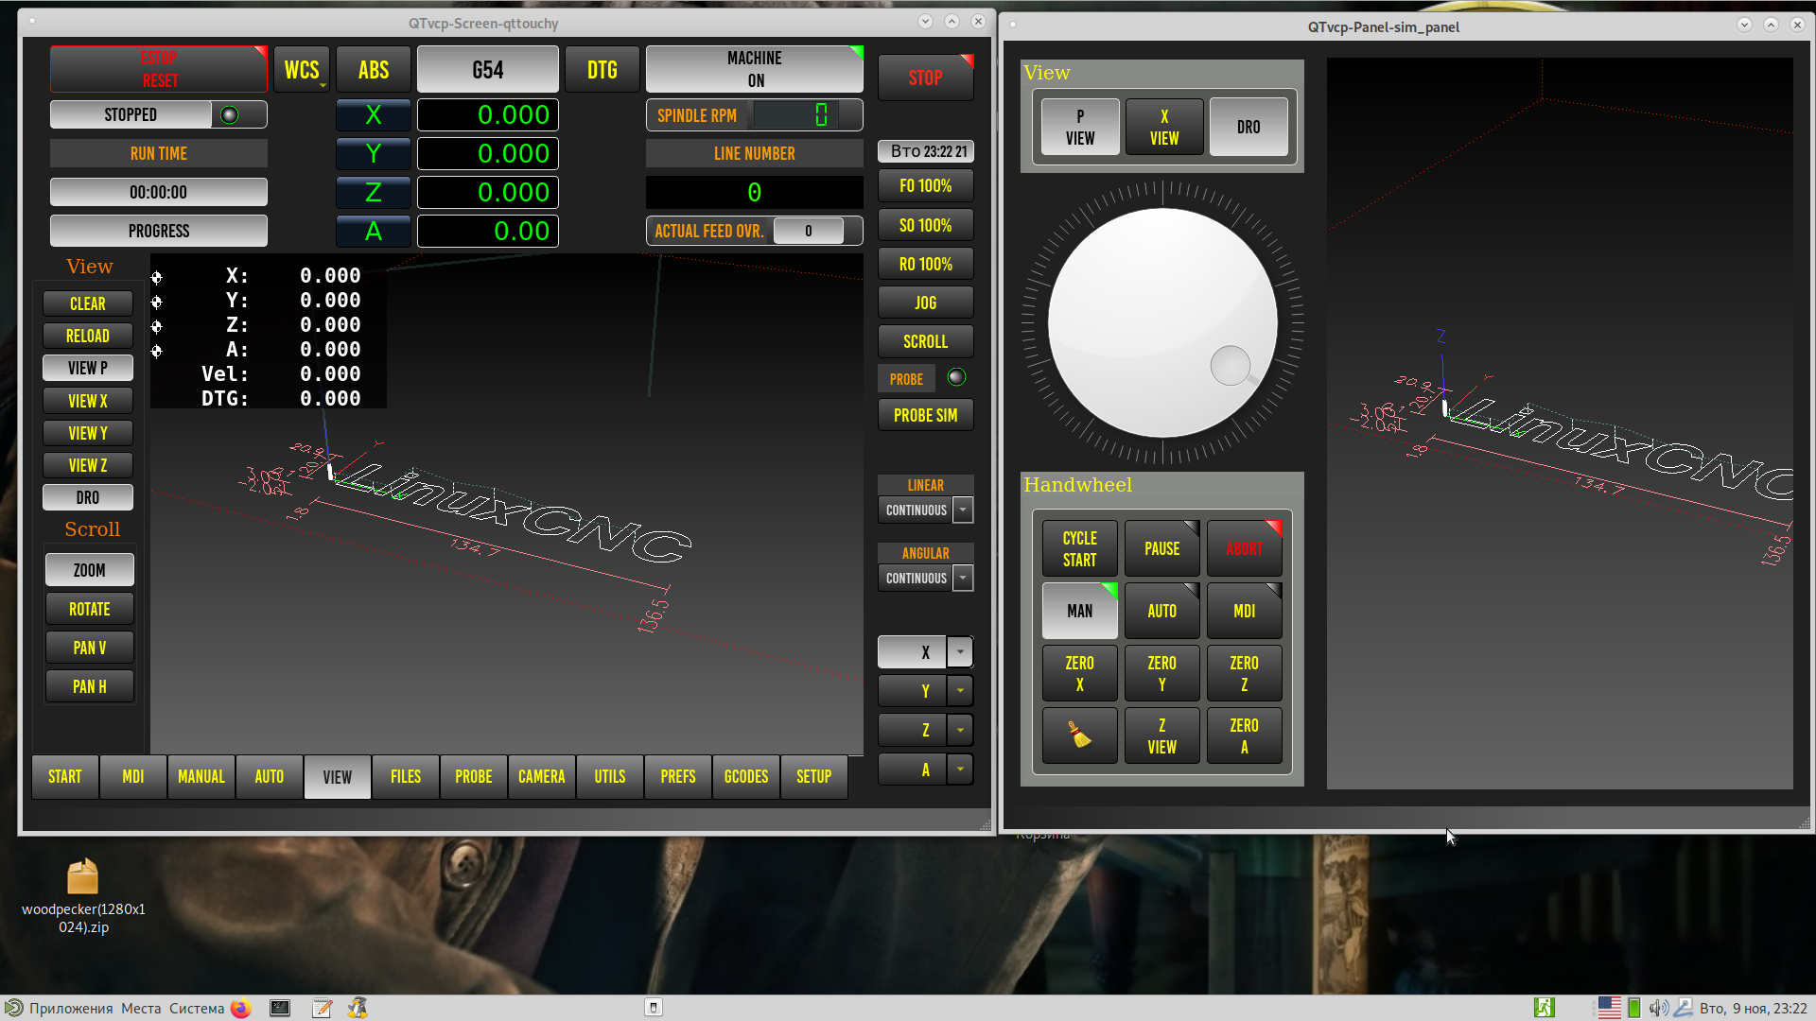Expand A axis dropdown arrow
Viewport: 1816px width, 1021px height.
coord(960,770)
